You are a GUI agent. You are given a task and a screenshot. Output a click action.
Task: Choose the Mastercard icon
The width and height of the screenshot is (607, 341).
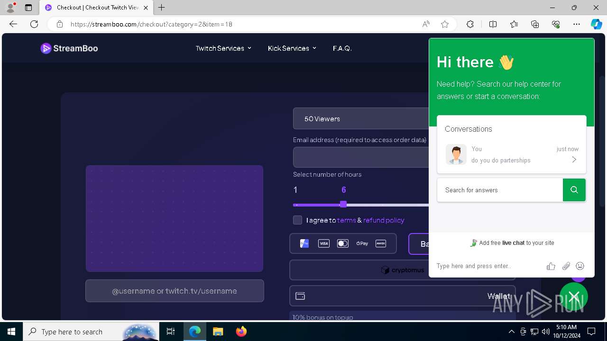[343, 243]
